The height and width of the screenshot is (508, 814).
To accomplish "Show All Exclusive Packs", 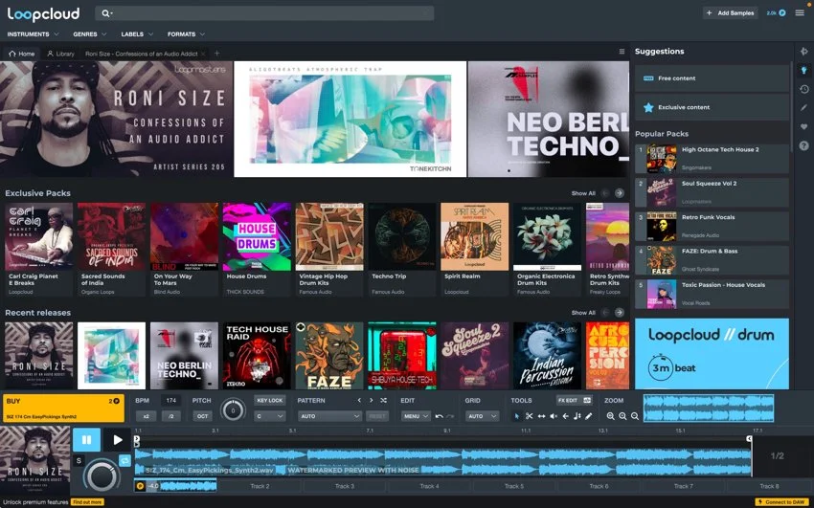I will [x=583, y=193].
